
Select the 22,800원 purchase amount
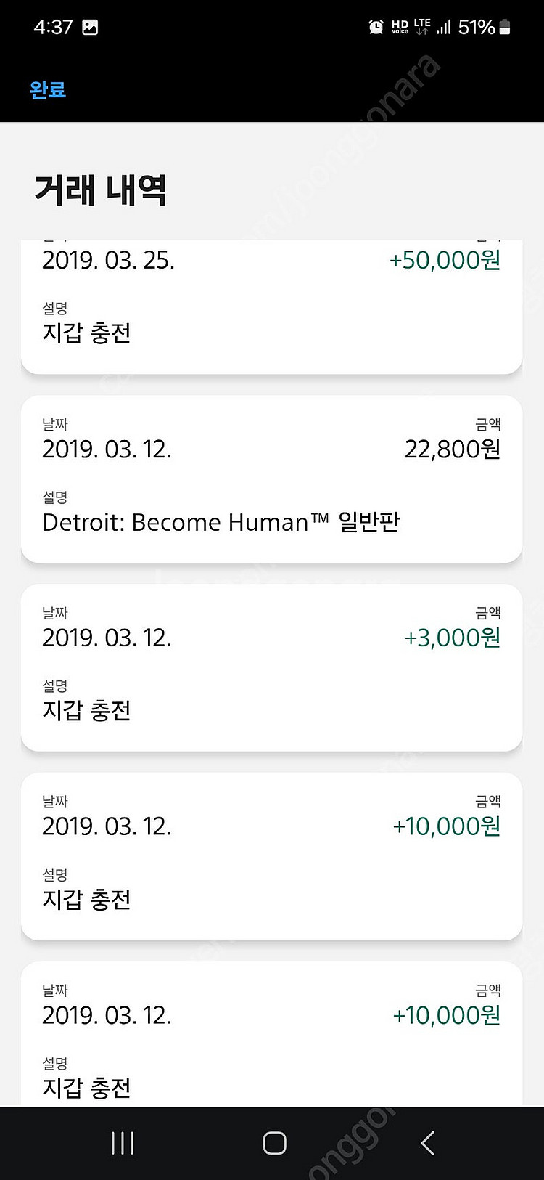(453, 449)
